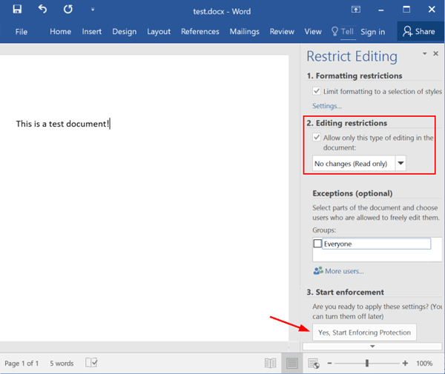Screen dimensions: 445x374
Task: Switch to Web Layout view
Action: coord(313,363)
